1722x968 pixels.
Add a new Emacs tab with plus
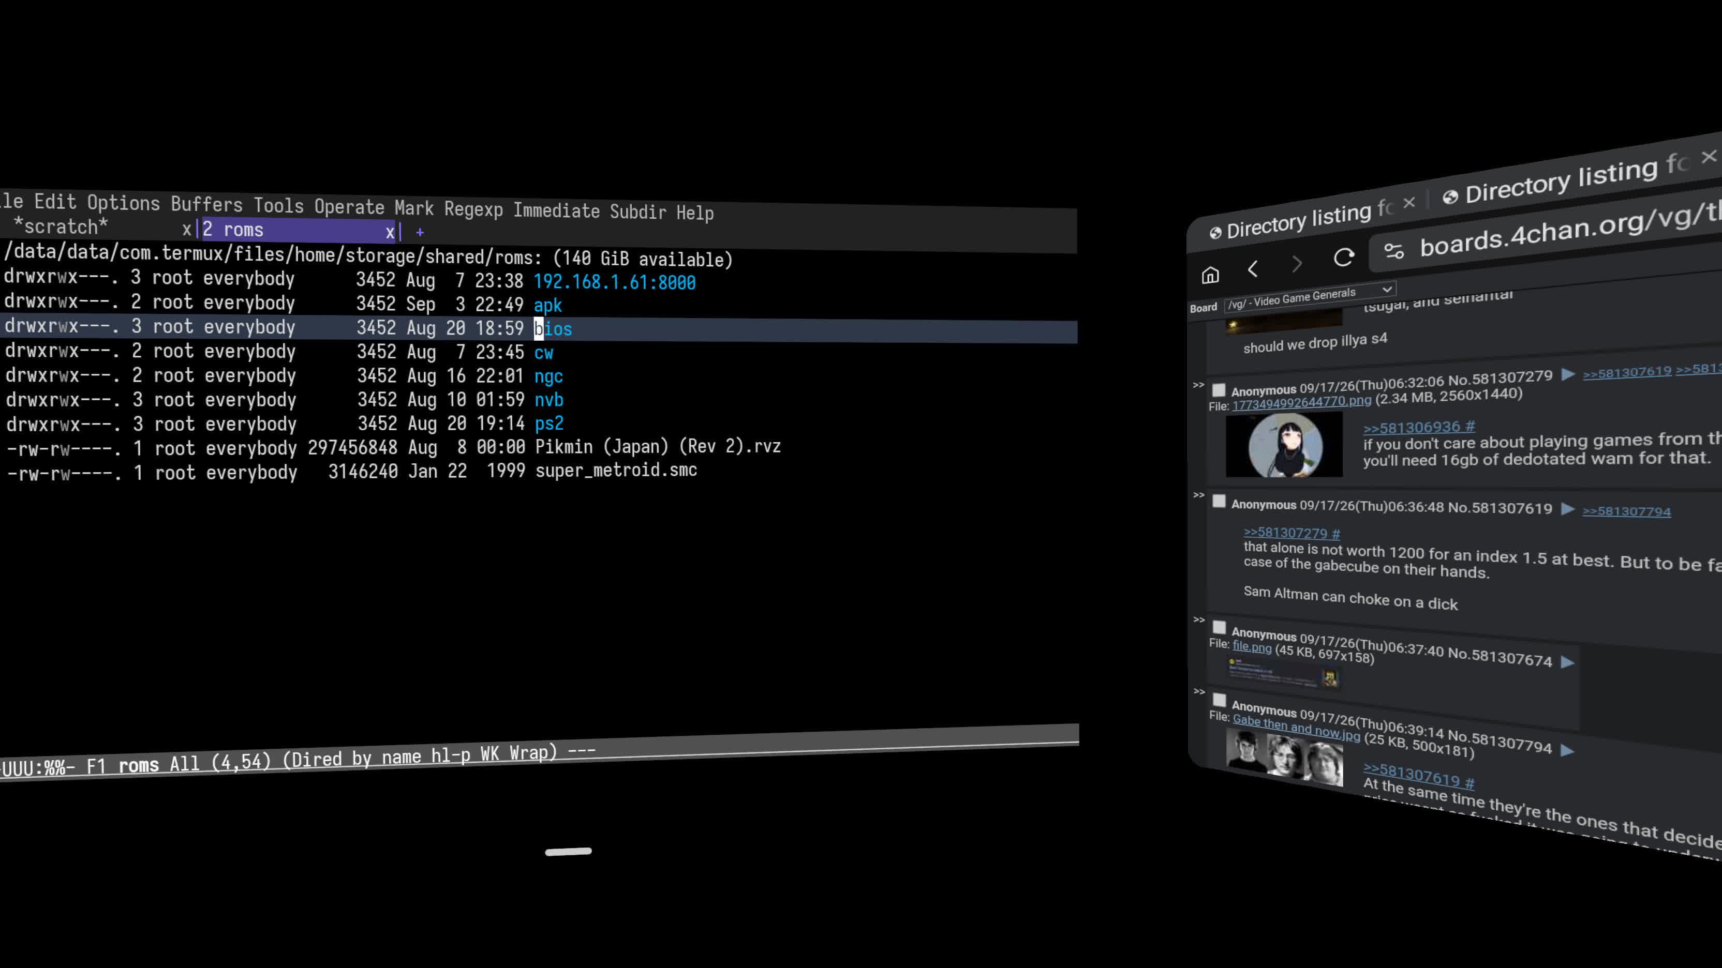click(x=420, y=233)
